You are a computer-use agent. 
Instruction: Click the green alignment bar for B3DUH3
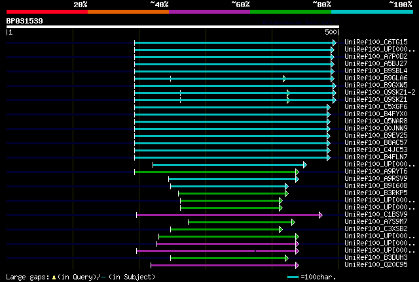[x=228, y=258]
